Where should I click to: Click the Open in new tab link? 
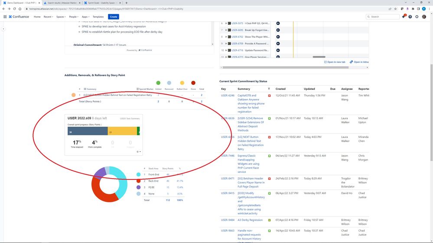coord(335,62)
